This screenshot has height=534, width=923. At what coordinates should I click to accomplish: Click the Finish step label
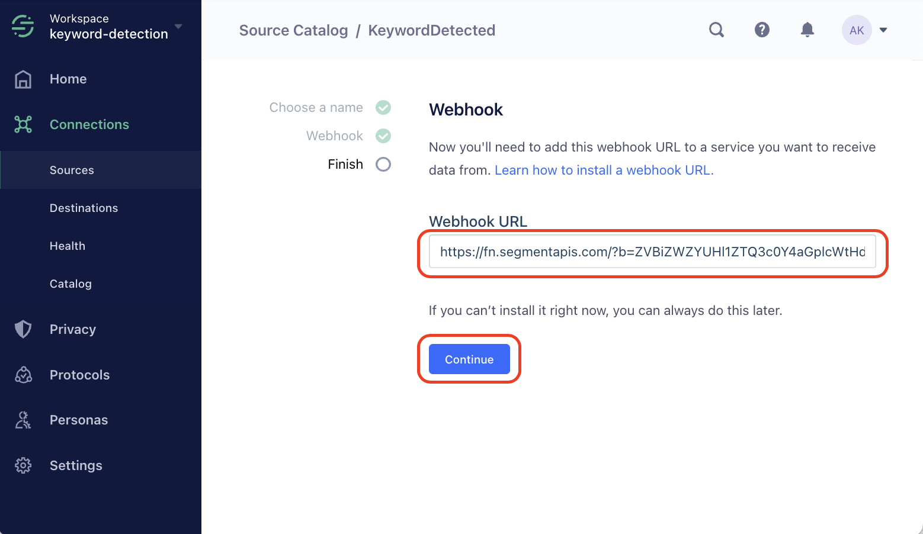(x=345, y=164)
